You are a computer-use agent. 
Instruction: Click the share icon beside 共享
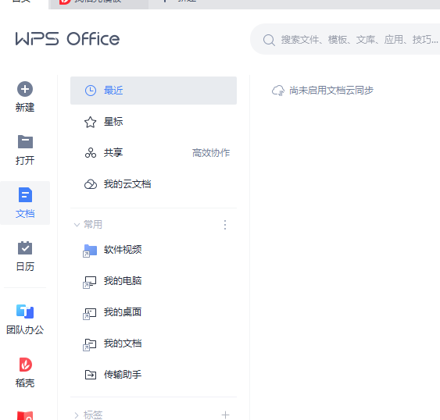click(x=91, y=153)
